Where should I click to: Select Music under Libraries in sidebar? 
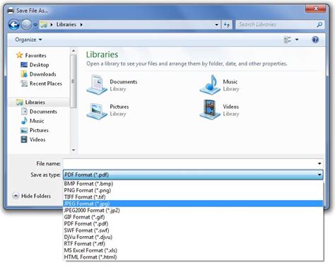point(33,121)
